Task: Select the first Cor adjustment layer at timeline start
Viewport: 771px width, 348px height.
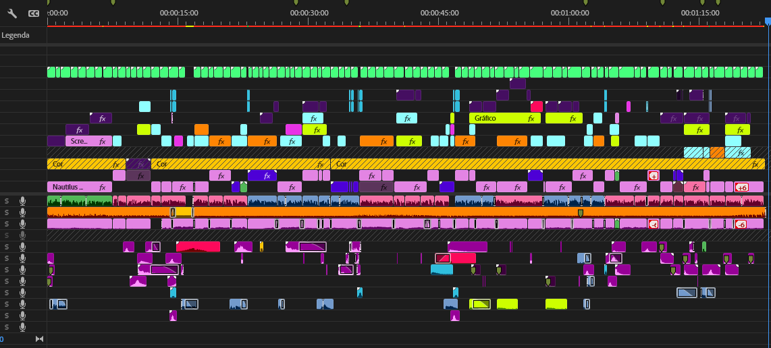Action: (86, 164)
